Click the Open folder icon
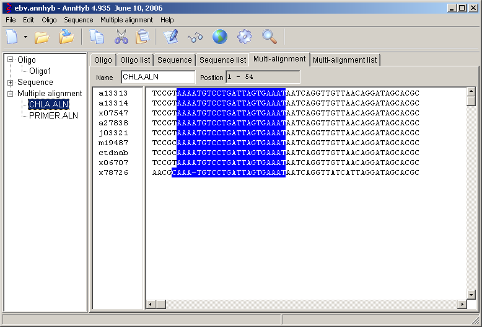 (42, 37)
